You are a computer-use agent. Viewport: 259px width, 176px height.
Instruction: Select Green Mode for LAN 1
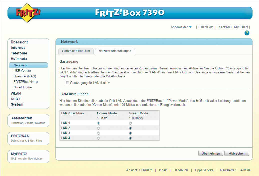130,123
